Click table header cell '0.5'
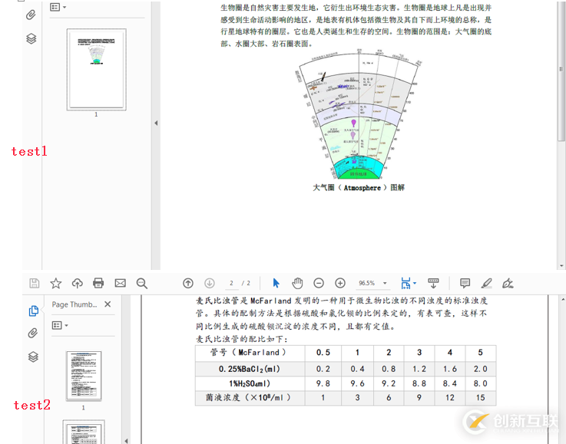 tap(323, 353)
